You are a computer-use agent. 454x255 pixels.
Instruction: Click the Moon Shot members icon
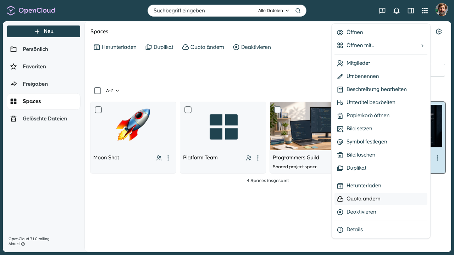[x=159, y=158]
